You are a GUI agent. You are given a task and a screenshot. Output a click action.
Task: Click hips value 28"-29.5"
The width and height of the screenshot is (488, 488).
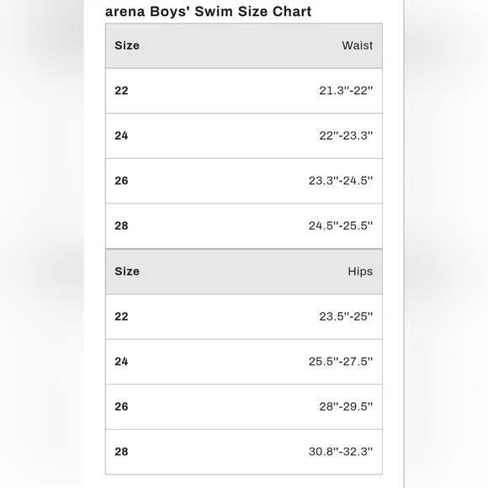pyautogui.click(x=346, y=406)
